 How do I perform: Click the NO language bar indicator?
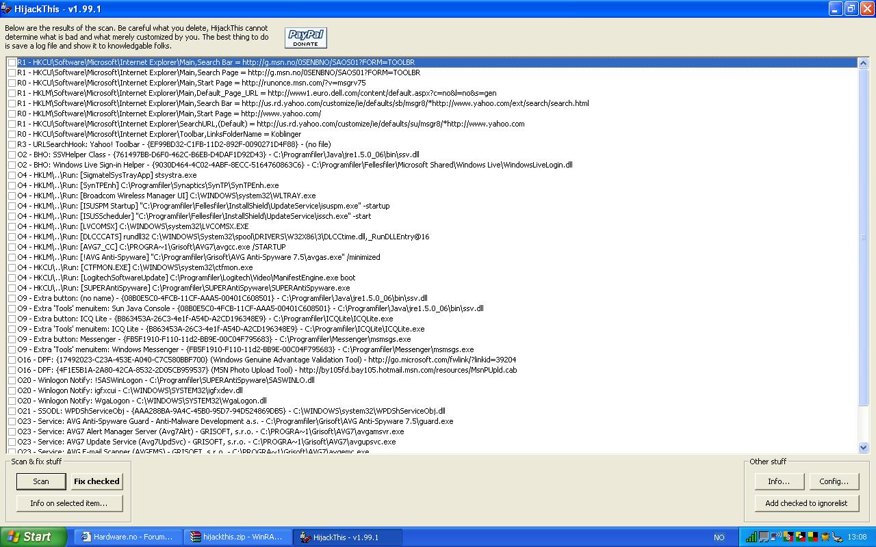click(x=719, y=537)
